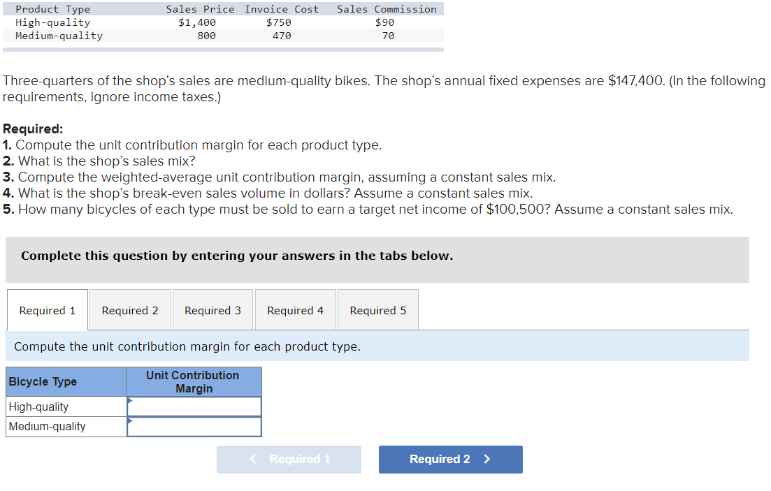Switch to the Required 2 tab
Image resolution: width=771 pixels, height=491 pixels.
click(x=130, y=310)
